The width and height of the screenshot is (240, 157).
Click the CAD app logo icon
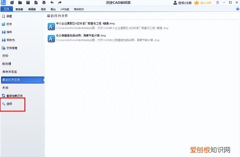[x=3, y=2]
